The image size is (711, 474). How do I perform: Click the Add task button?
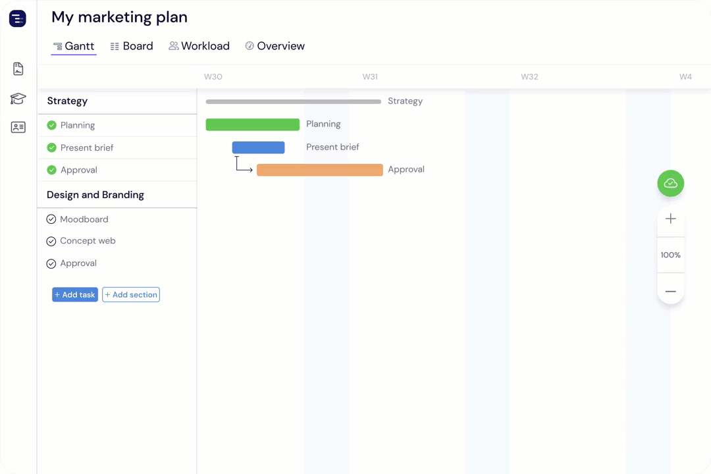(x=75, y=294)
